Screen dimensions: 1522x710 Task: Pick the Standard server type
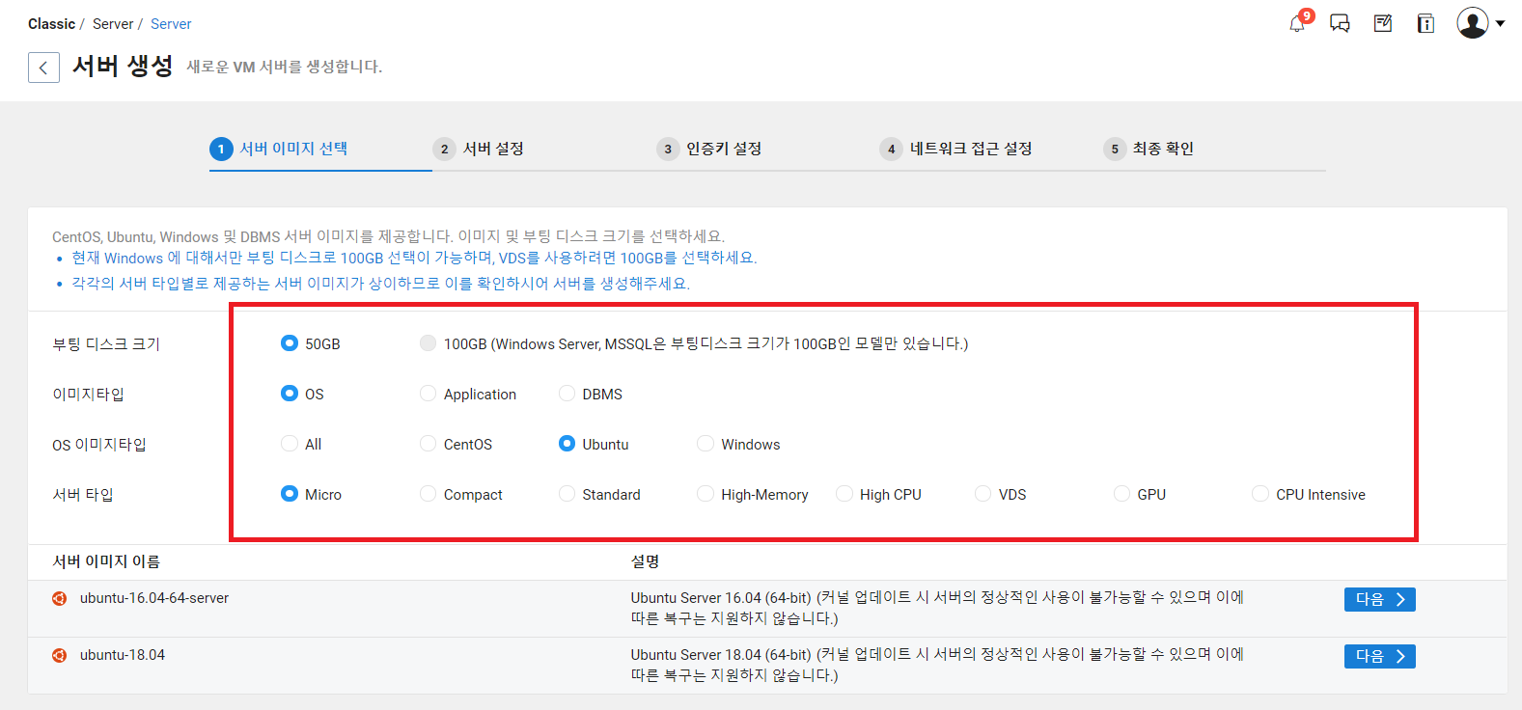pos(567,494)
